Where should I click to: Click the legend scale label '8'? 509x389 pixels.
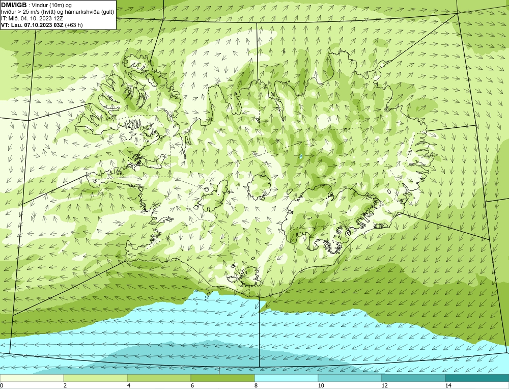point(256,385)
